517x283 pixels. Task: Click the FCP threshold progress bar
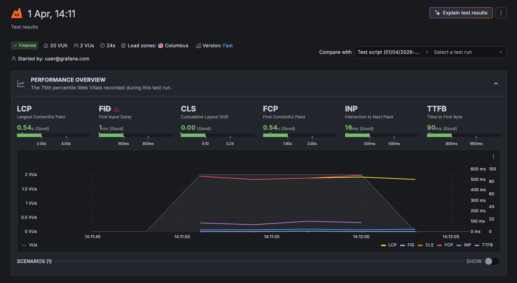tap(300, 135)
